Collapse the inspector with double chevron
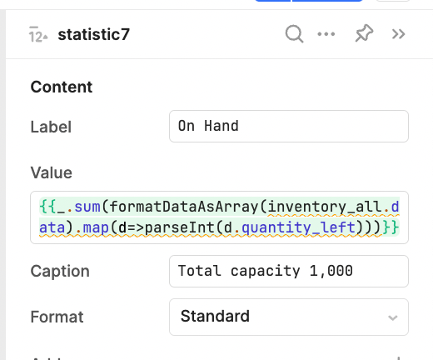Screen dimensions: 433x360 click(398, 34)
